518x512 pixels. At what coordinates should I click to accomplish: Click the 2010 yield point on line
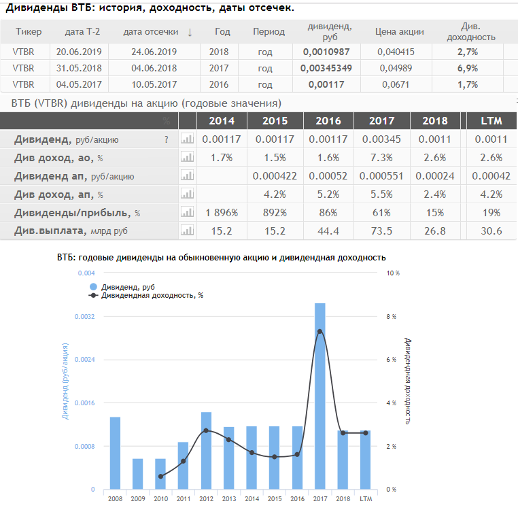pyautogui.click(x=161, y=476)
